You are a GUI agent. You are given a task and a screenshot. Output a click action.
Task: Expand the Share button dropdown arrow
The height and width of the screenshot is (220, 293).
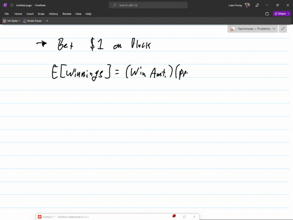[x=289, y=13]
